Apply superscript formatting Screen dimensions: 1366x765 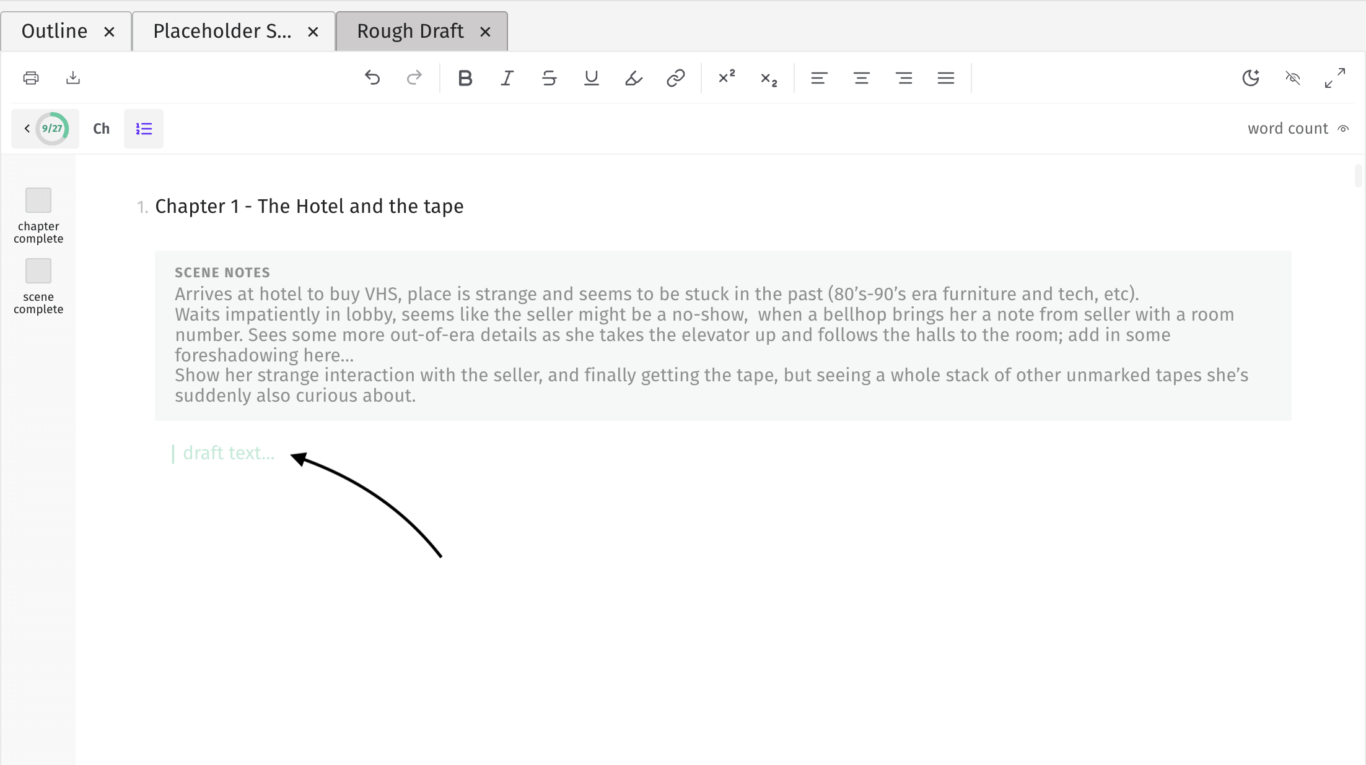click(727, 78)
